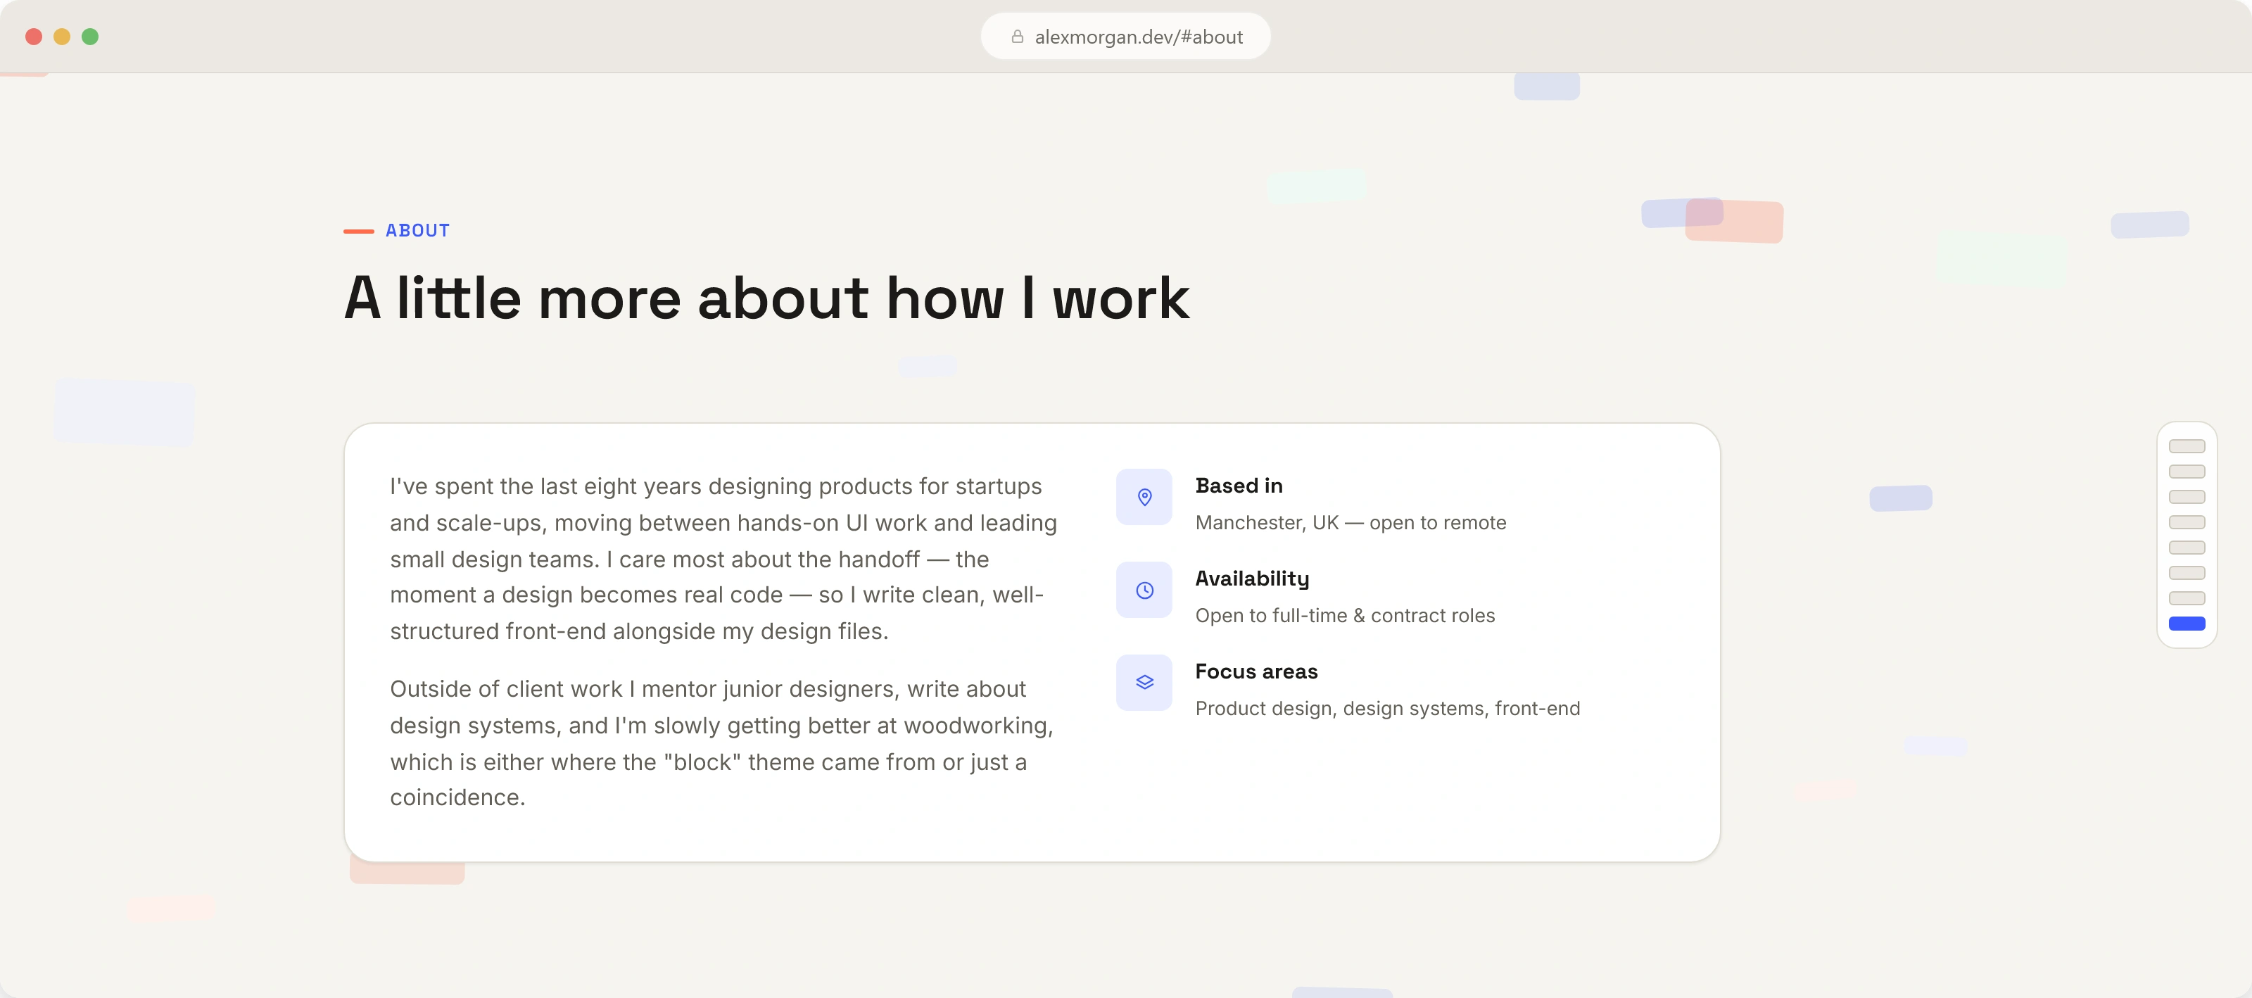Image resolution: width=2252 pixels, height=998 pixels.
Task: Click the "Based in" label
Action: tap(1238, 486)
